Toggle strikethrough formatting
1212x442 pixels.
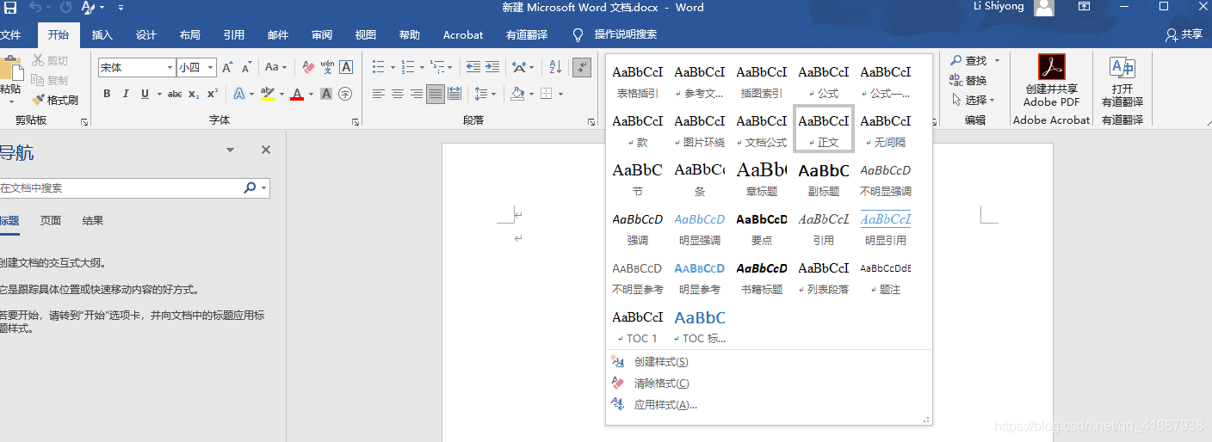pos(175,94)
